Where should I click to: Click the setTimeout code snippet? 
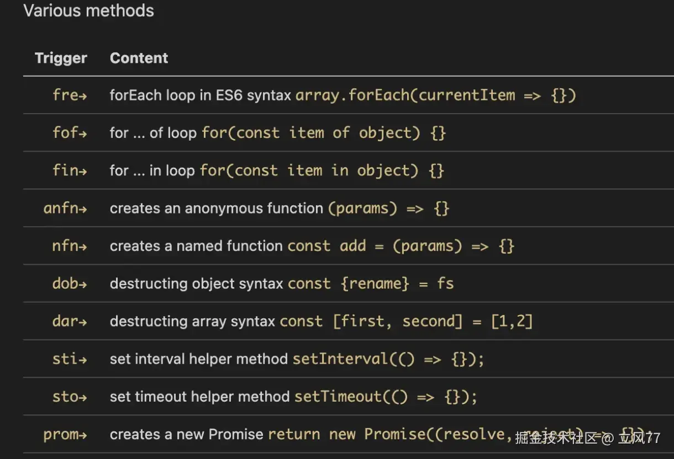(386, 396)
